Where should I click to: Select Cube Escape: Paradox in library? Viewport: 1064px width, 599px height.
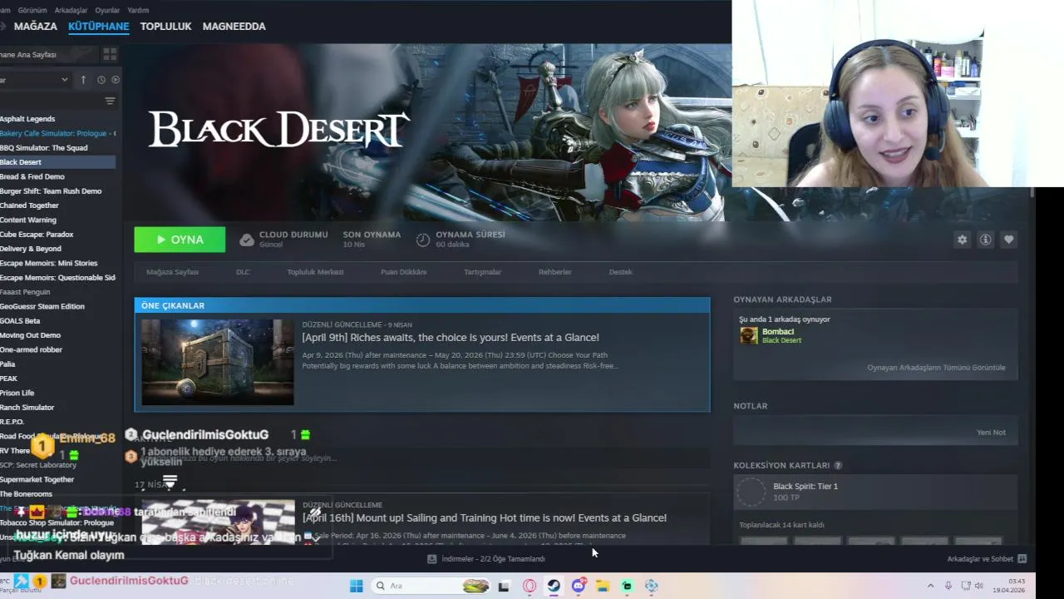pyautogui.click(x=37, y=235)
